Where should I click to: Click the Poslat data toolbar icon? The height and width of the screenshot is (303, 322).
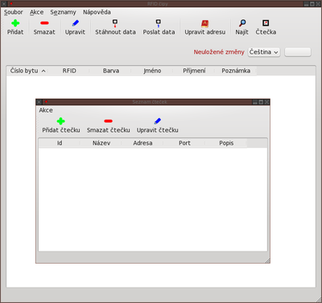(x=159, y=23)
